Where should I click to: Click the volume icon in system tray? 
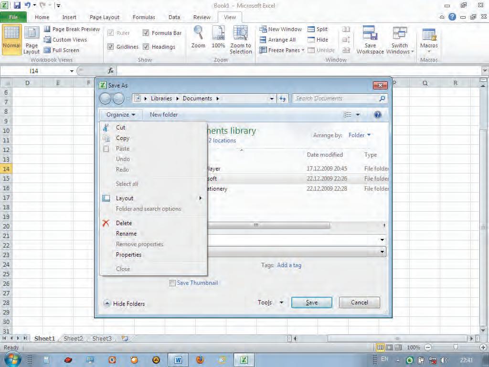click(x=444, y=360)
